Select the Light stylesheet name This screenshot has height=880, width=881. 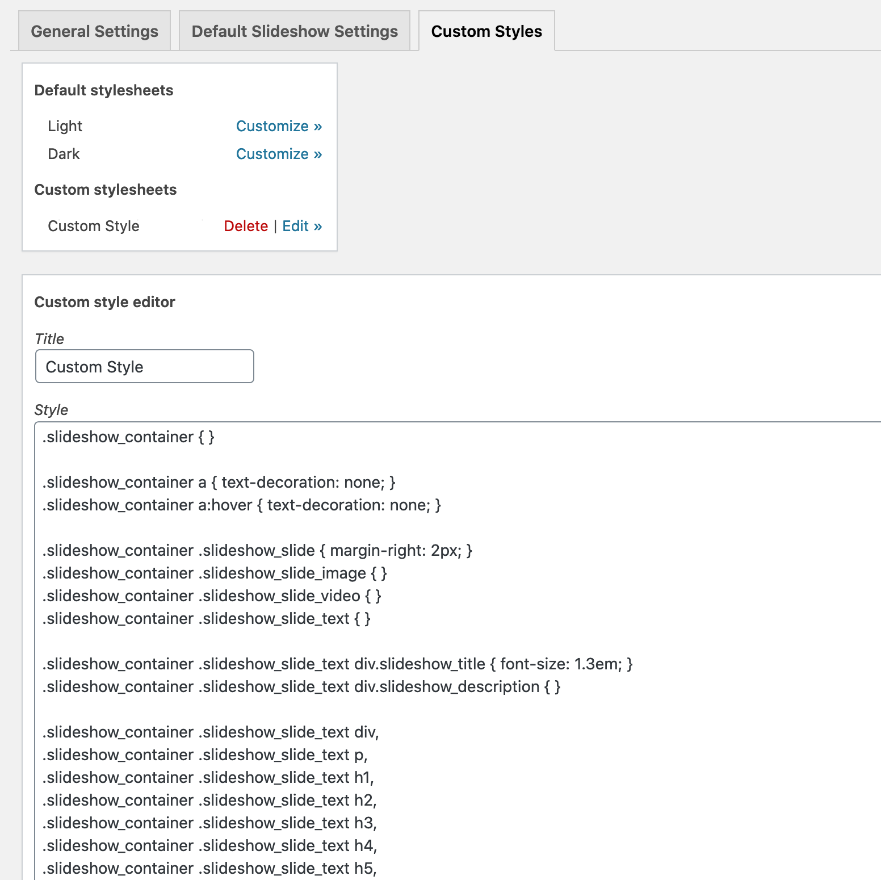(x=65, y=126)
